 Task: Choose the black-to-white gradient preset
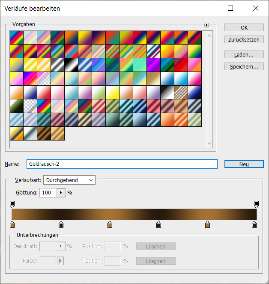point(71,65)
